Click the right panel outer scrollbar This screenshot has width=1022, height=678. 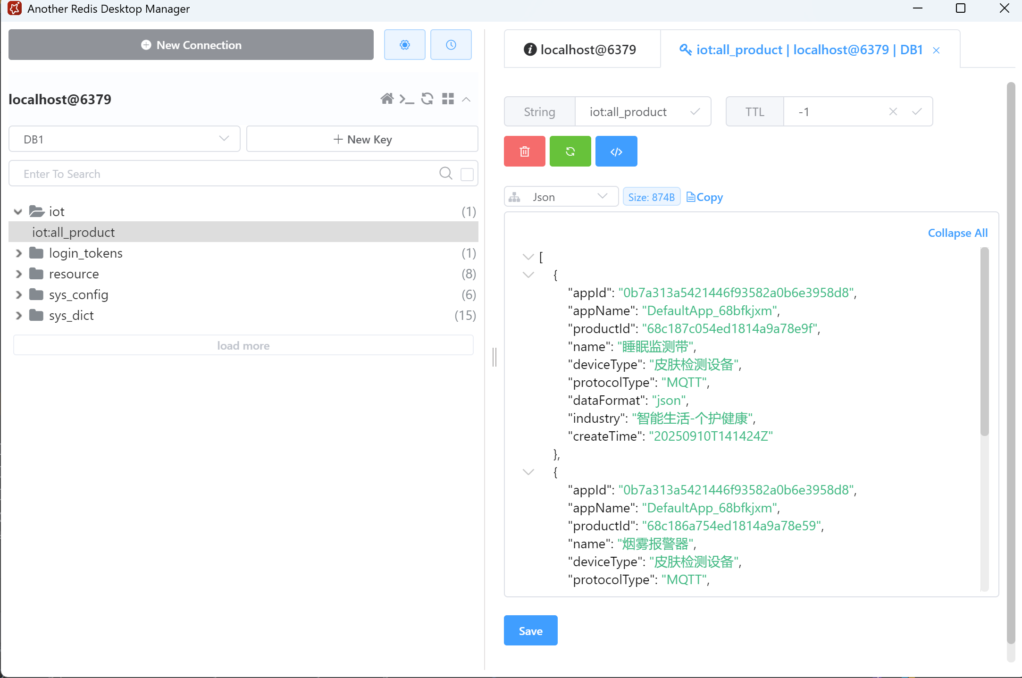[x=1011, y=363]
